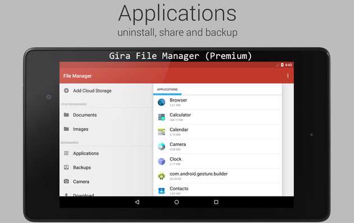Click the Clock app icon
Viewport: 354px width, 223px height.
tap(161, 161)
